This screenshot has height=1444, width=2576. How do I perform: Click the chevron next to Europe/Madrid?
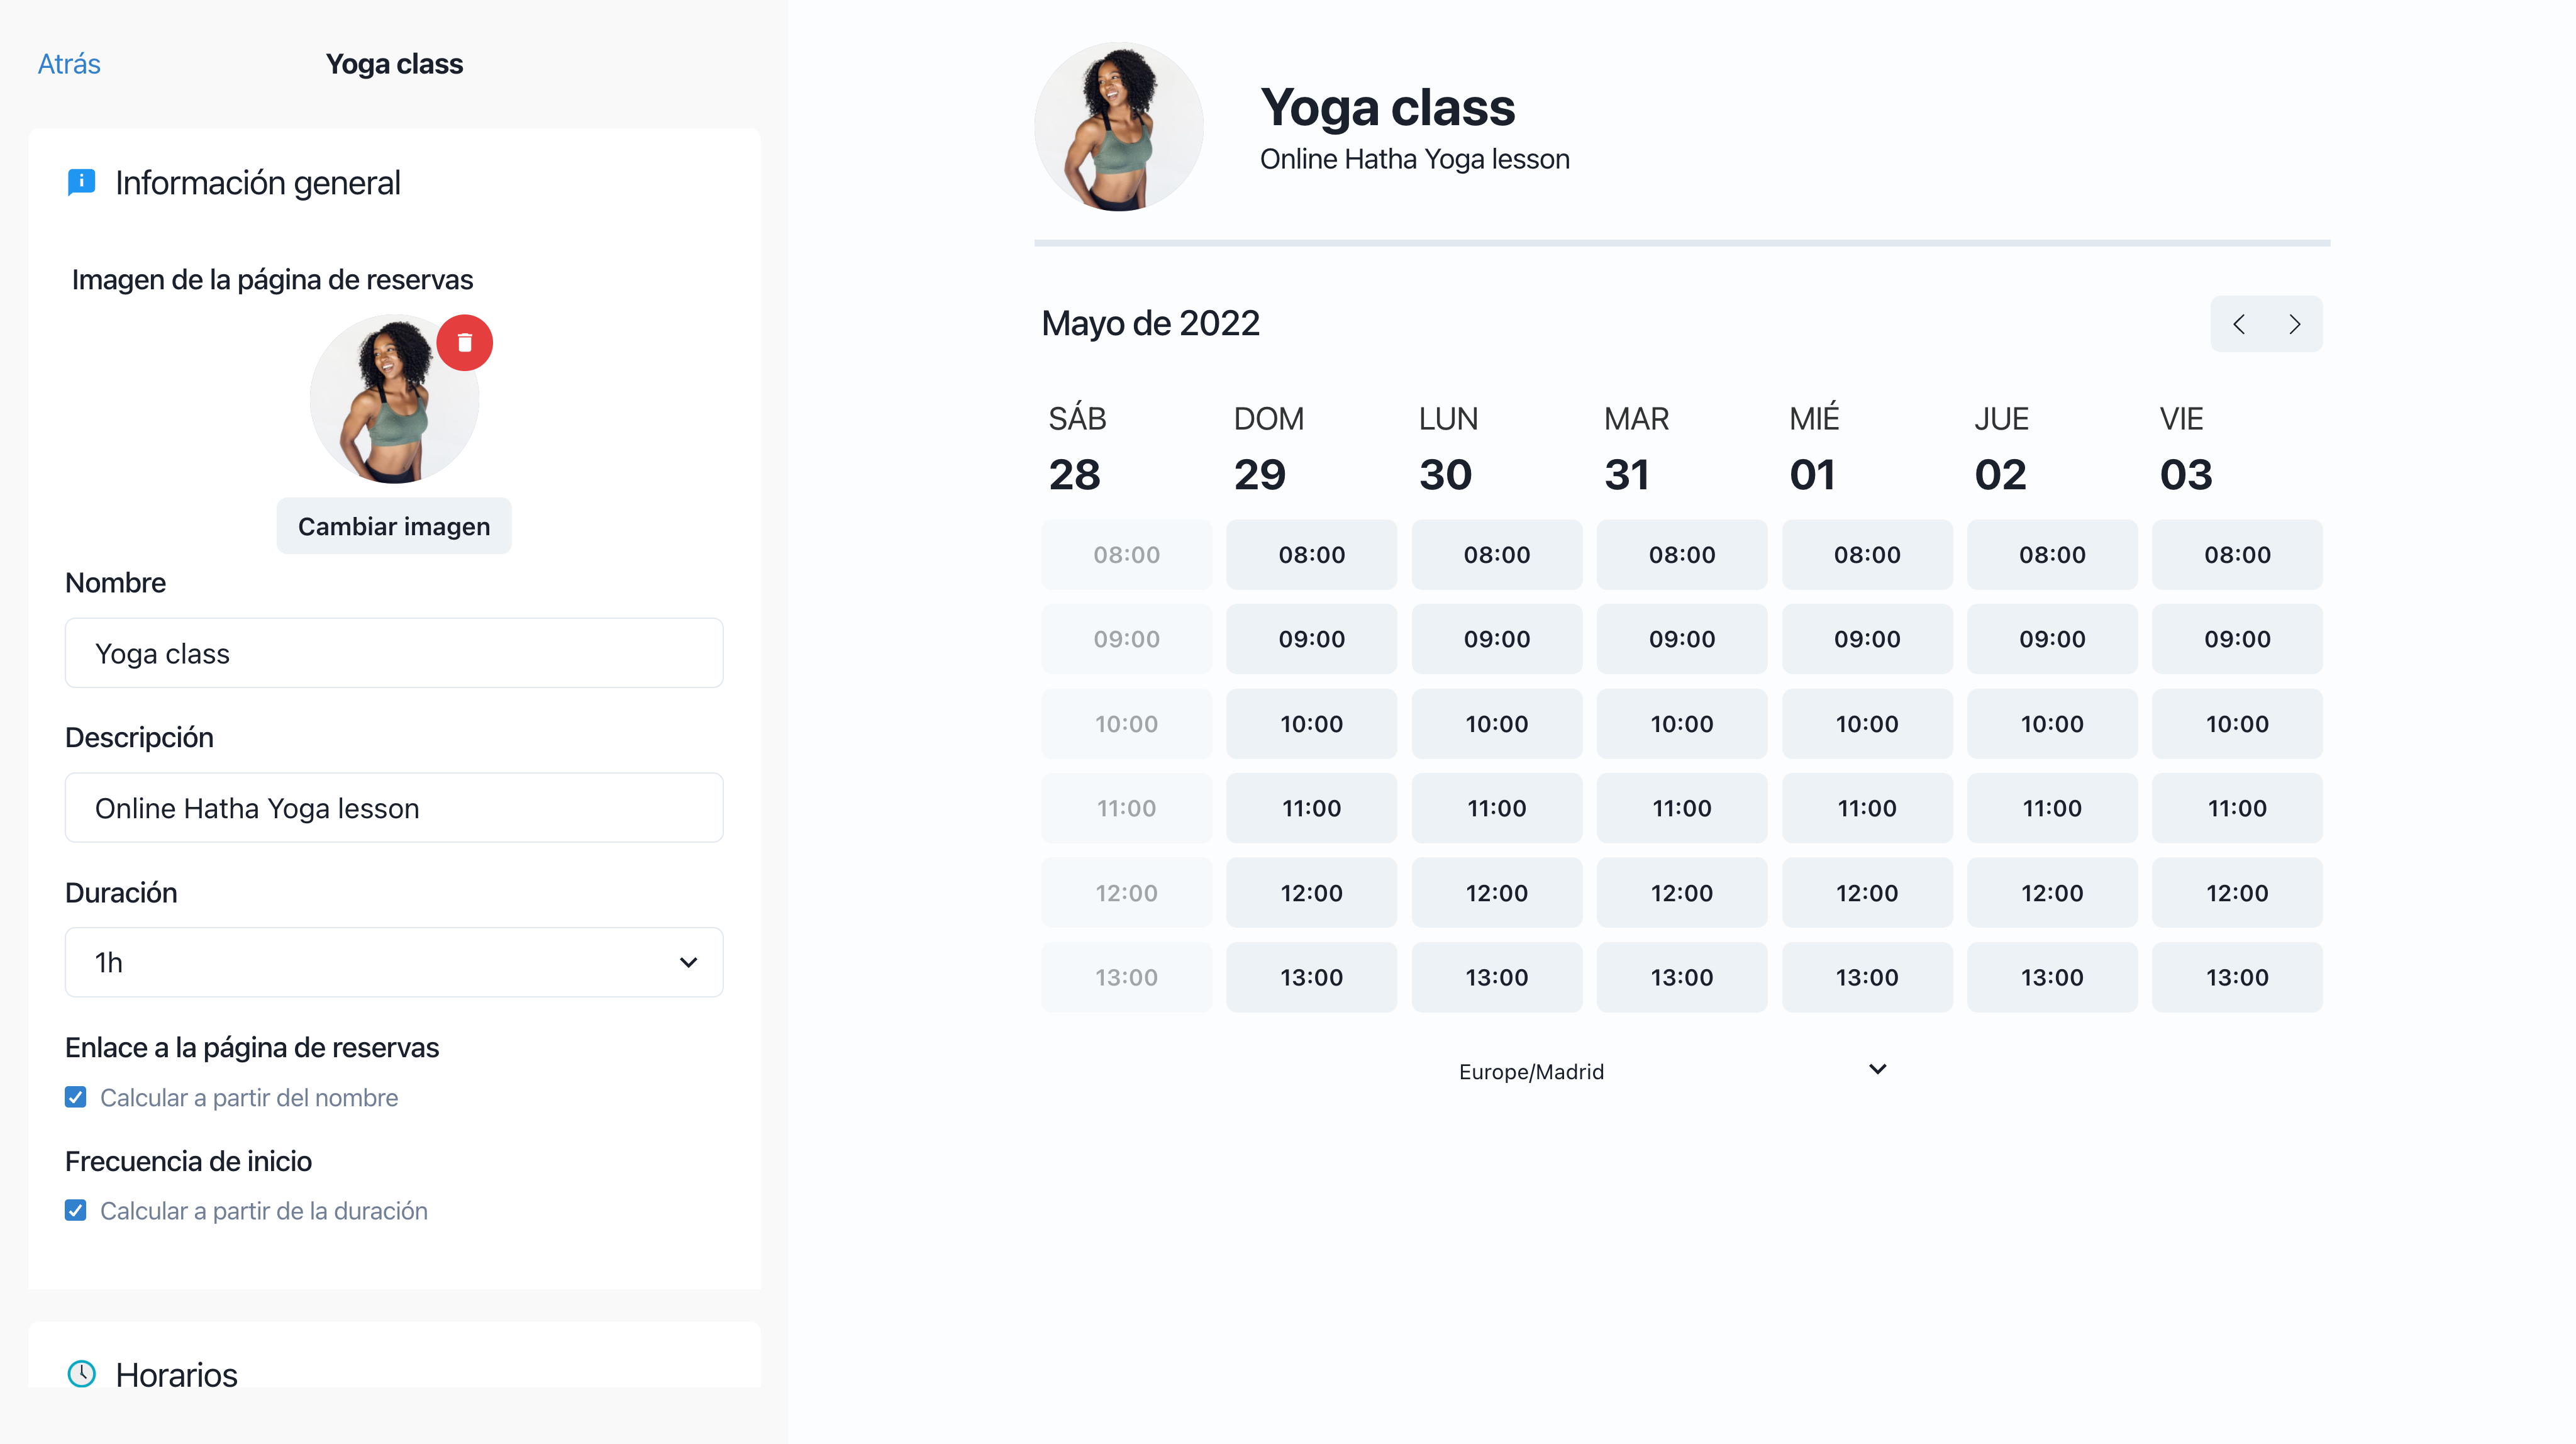[1877, 1069]
